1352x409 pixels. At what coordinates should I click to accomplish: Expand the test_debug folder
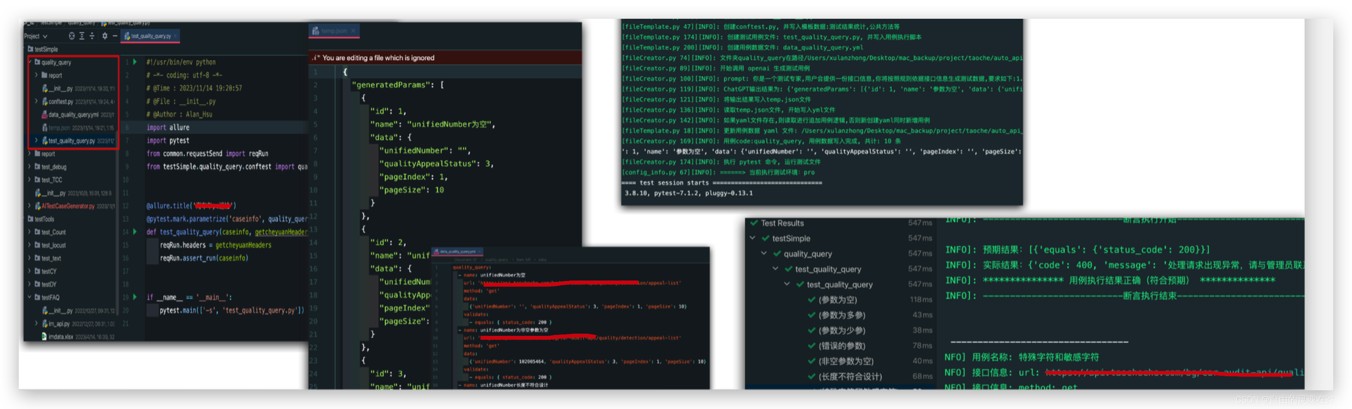point(30,167)
